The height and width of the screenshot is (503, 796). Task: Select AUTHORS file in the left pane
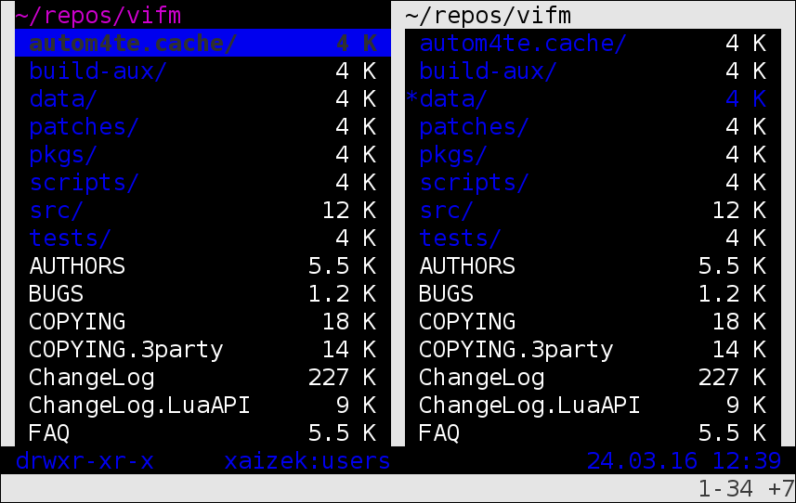tap(203, 266)
